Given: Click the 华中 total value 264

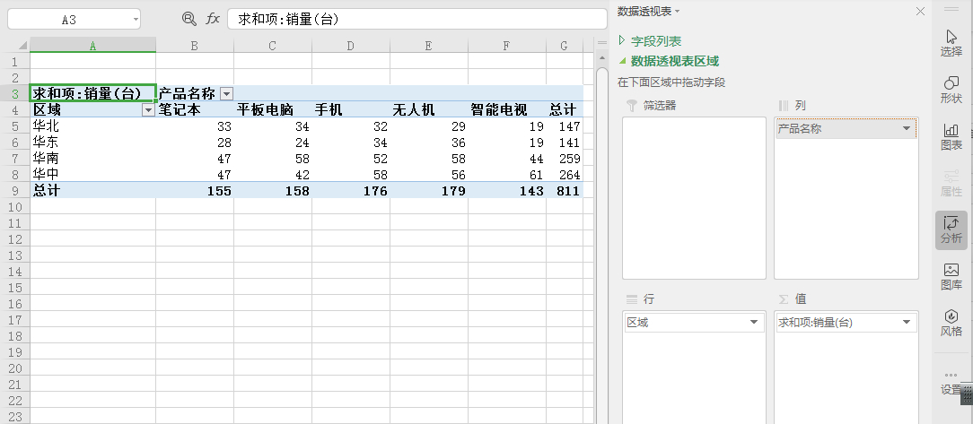Looking at the screenshot, I should pos(564,174).
